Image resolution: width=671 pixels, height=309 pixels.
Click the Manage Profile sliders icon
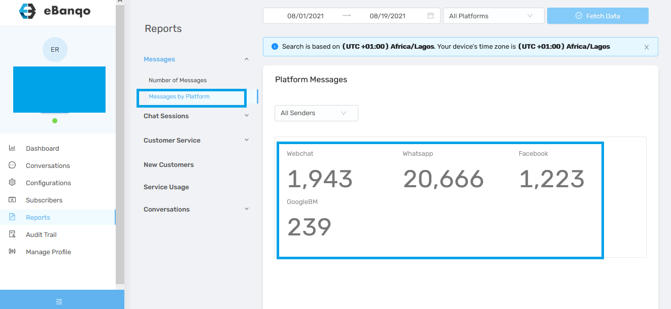tap(13, 252)
